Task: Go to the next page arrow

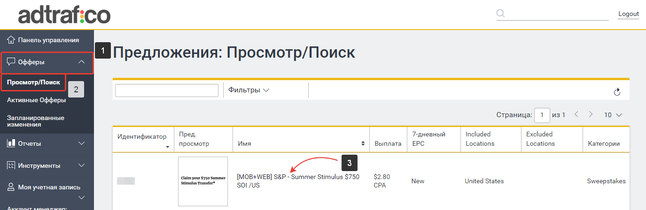Action: (x=591, y=114)
